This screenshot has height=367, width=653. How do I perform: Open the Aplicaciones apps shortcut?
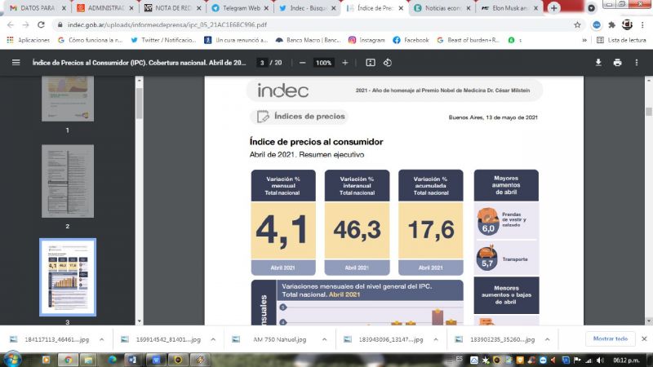click(x=29, y=40)
